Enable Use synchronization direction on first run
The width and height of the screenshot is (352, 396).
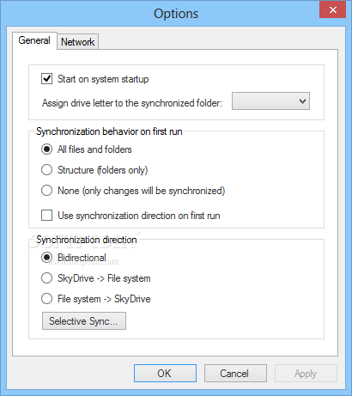[x=46, y=216]
